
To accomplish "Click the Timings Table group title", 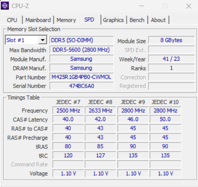I will (x=23, y=97).
